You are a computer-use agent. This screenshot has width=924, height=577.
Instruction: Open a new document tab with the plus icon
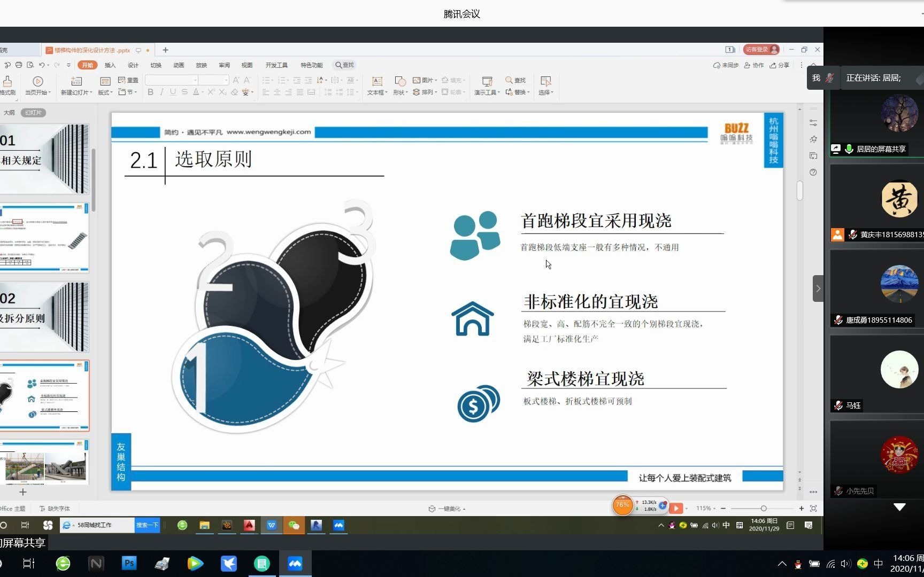click(165, 50)
